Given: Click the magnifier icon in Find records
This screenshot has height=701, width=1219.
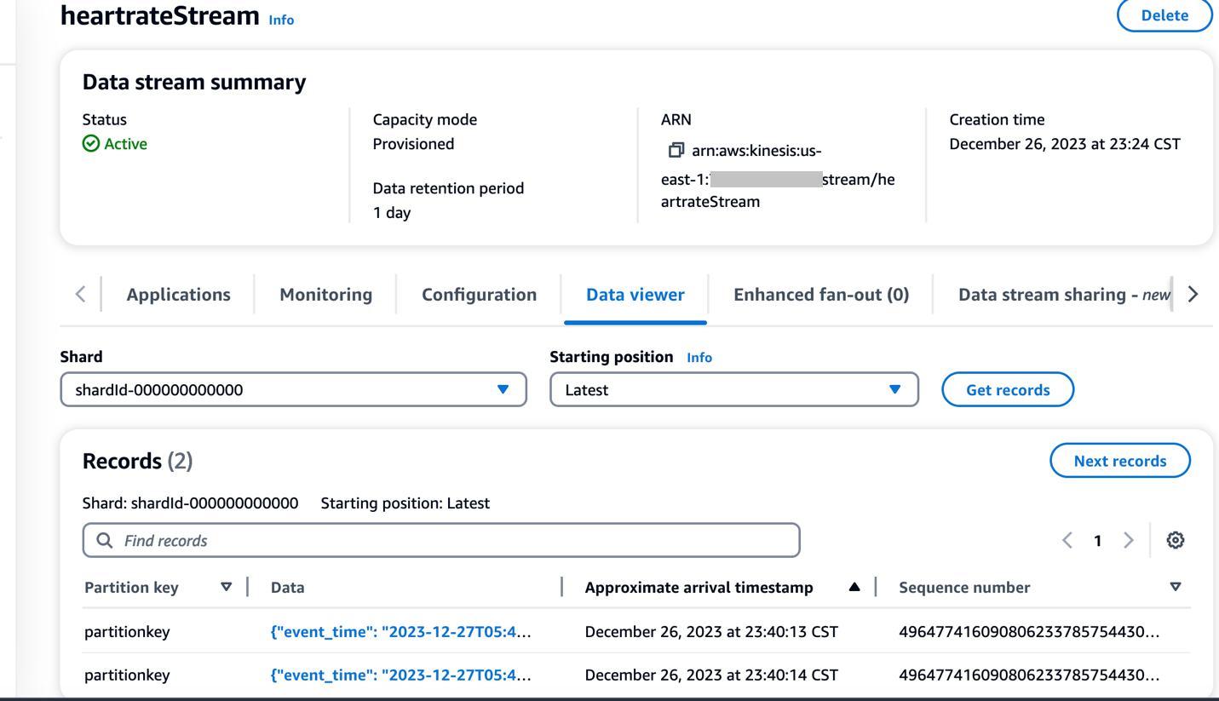Looking at the screenshot, I should [x=104, y=541].
